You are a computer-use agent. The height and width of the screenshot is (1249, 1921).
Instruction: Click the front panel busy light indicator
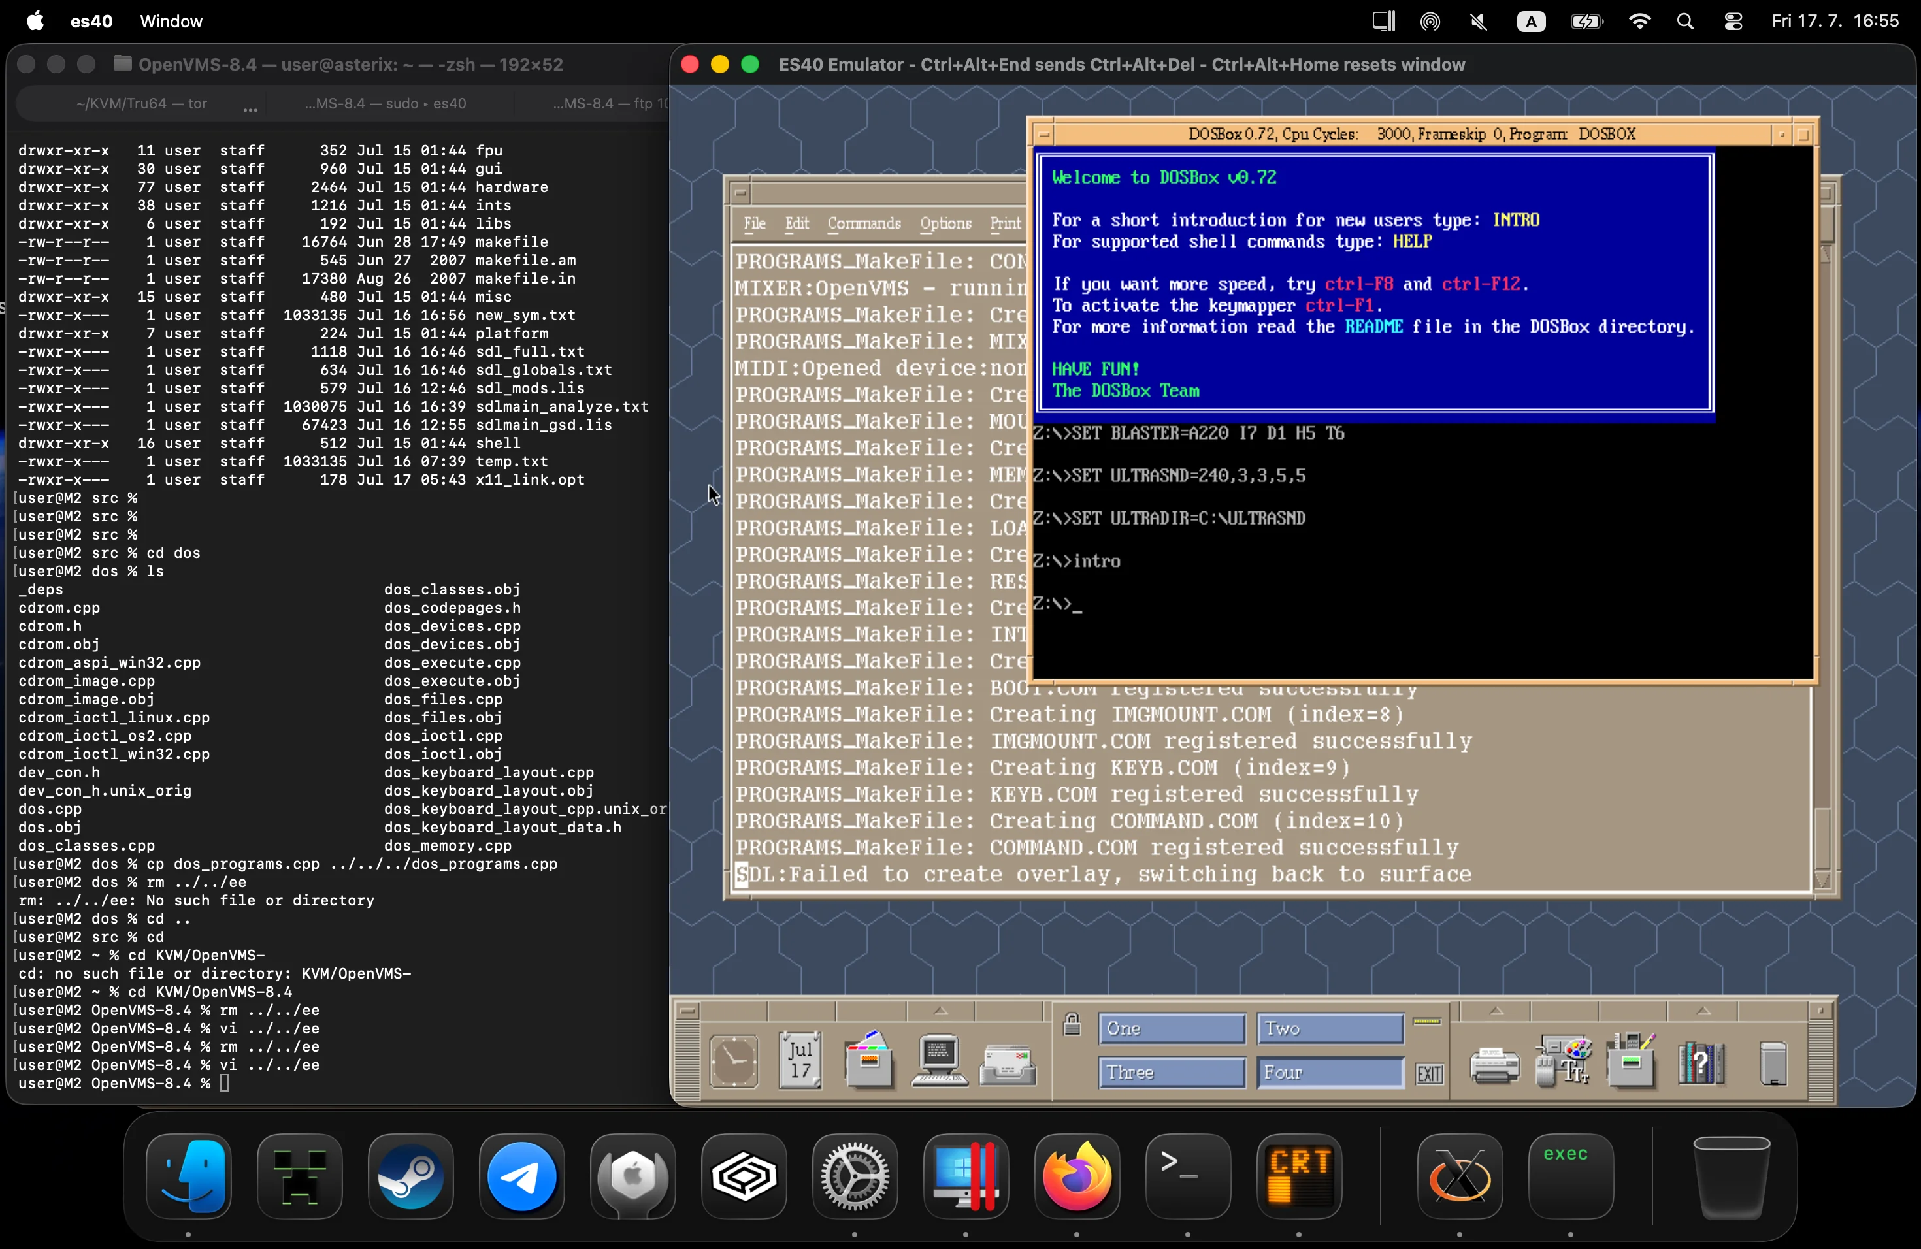(1427, 1022)
